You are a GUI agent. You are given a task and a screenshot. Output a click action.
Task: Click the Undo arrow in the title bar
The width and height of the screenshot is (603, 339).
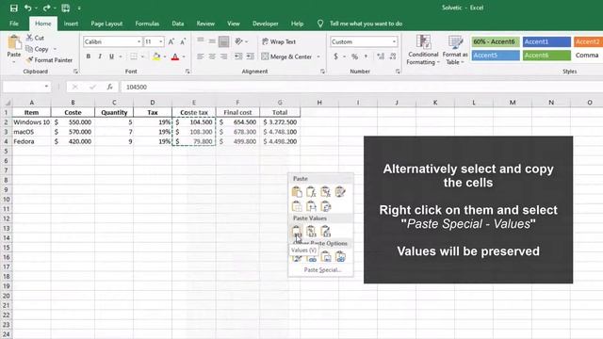[27, 8]
